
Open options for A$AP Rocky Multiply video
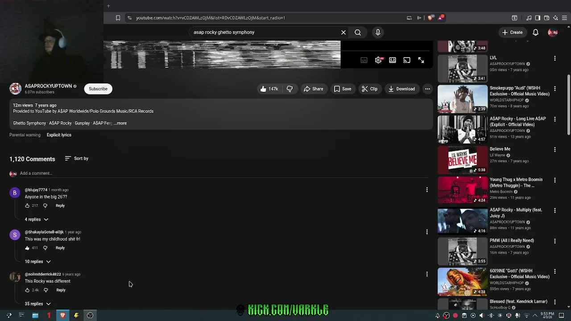pyautogui.click(x=555, y=210)
